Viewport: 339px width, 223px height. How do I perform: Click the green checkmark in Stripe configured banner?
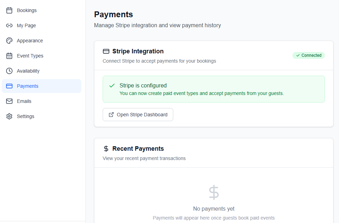[x=112, y=85]
